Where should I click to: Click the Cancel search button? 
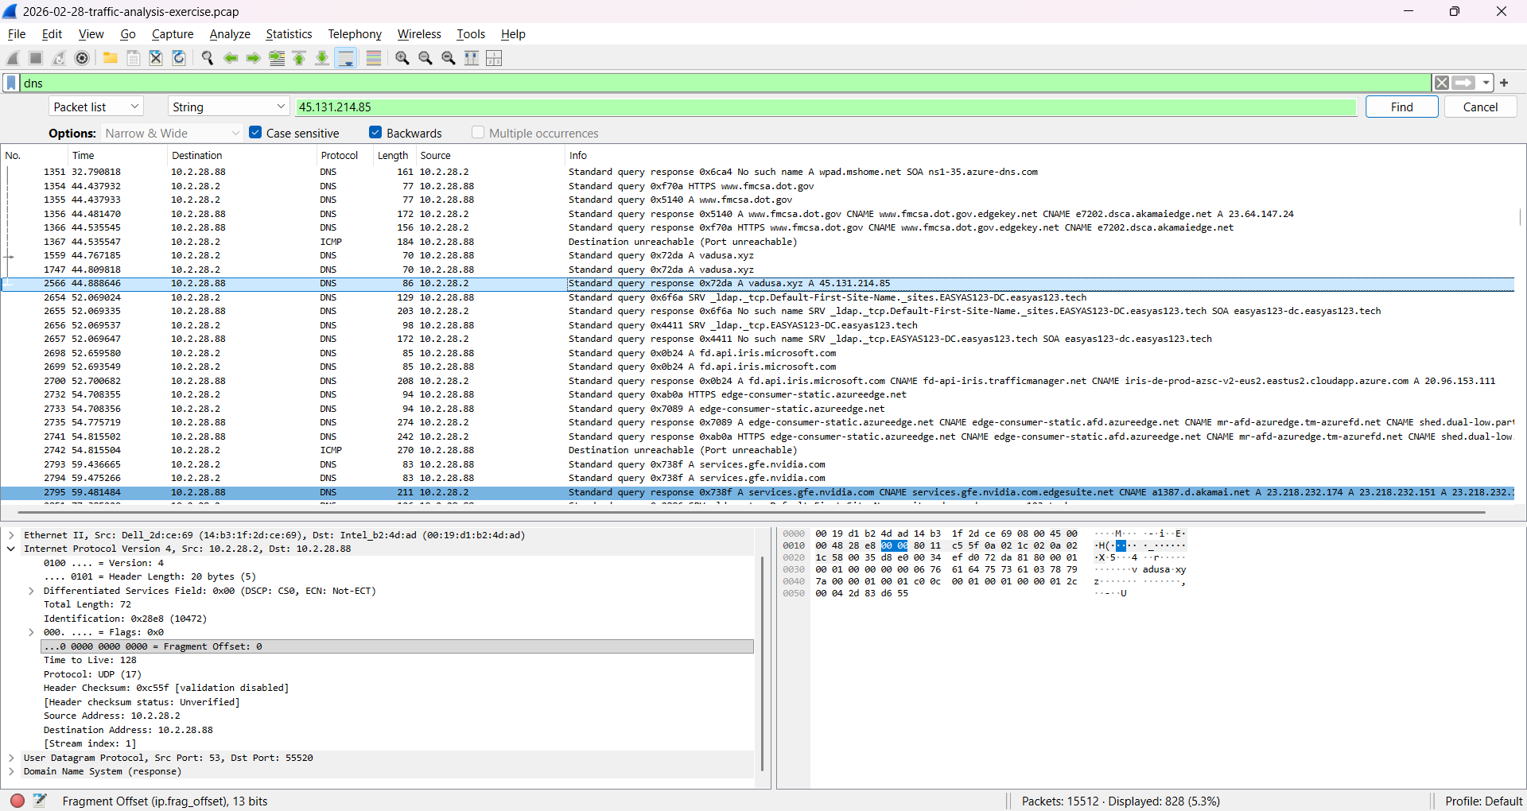click(x=1480, y=107)
